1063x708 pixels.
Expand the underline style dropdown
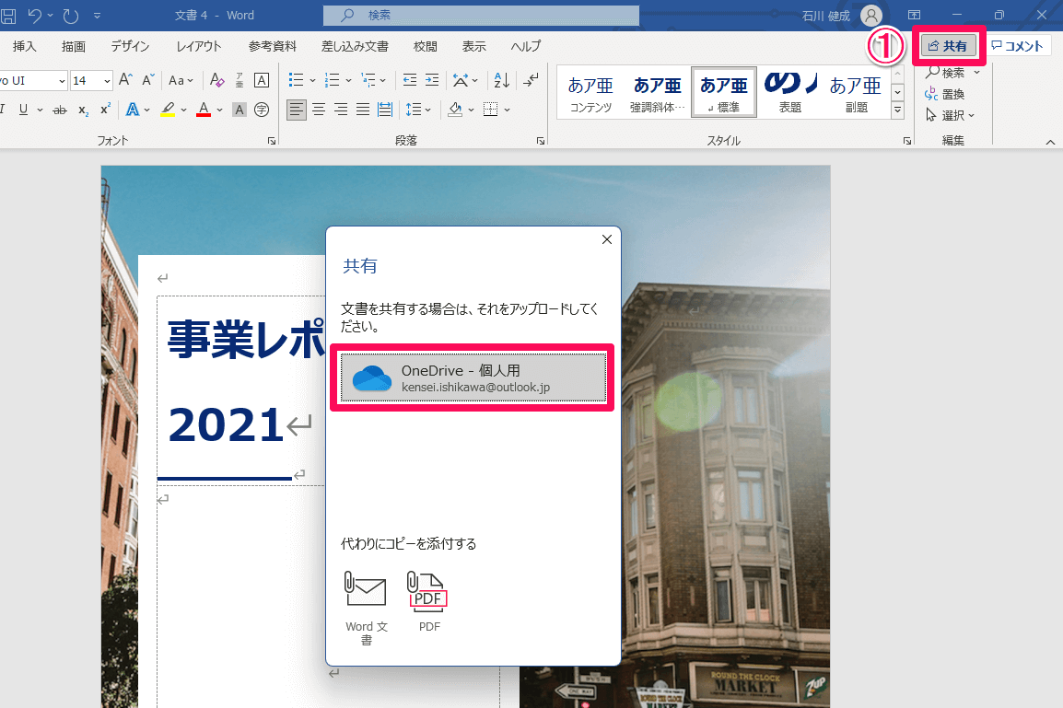tap(39, 110)
